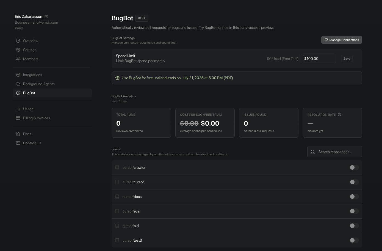Select the BugBot sidebar item
Screen dimensions: 382x251
click(52, 93)
